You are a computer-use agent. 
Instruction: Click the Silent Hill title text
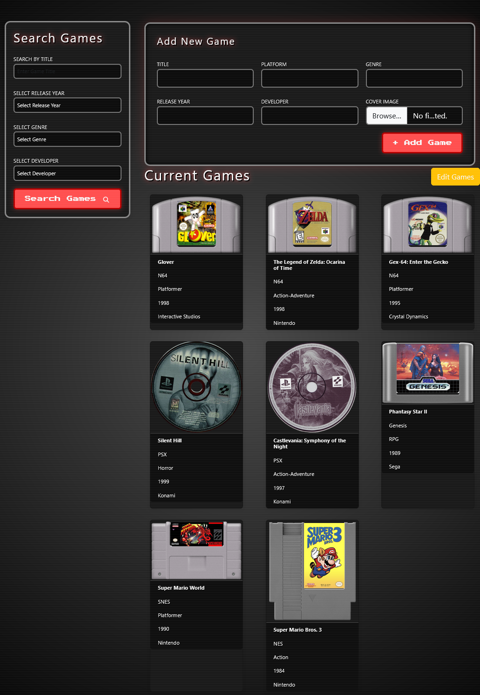click(169, 440)
